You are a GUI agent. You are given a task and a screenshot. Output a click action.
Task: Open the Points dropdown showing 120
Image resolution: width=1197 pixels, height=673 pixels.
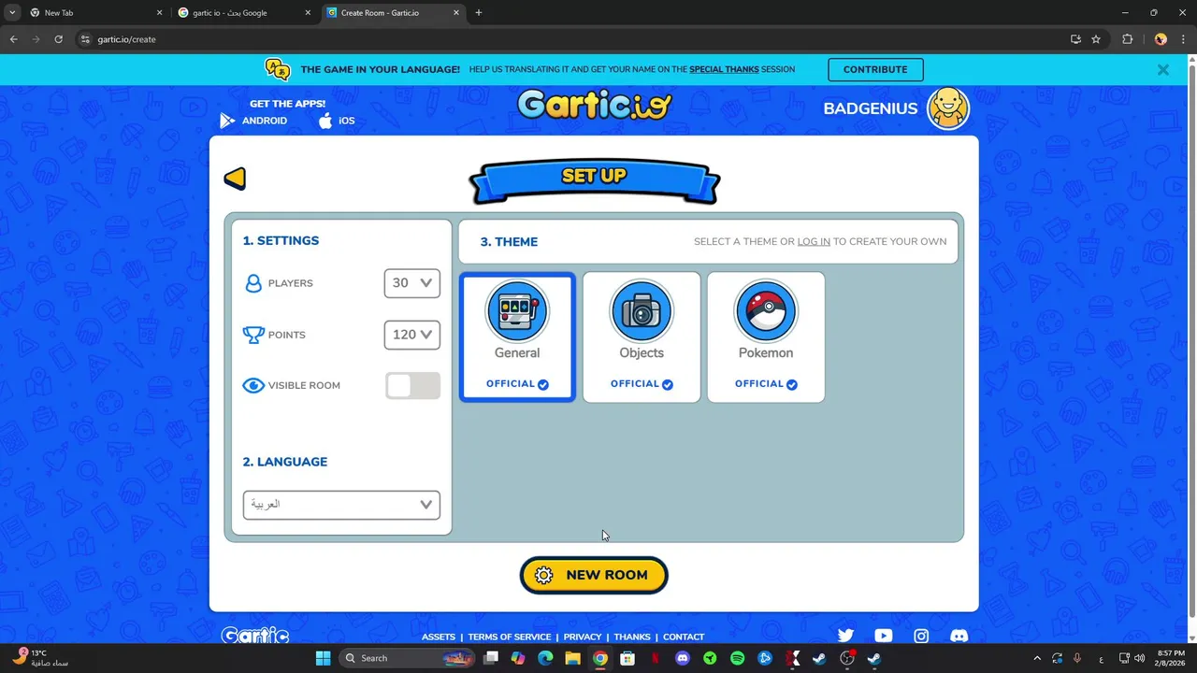[x=411, y=335]
